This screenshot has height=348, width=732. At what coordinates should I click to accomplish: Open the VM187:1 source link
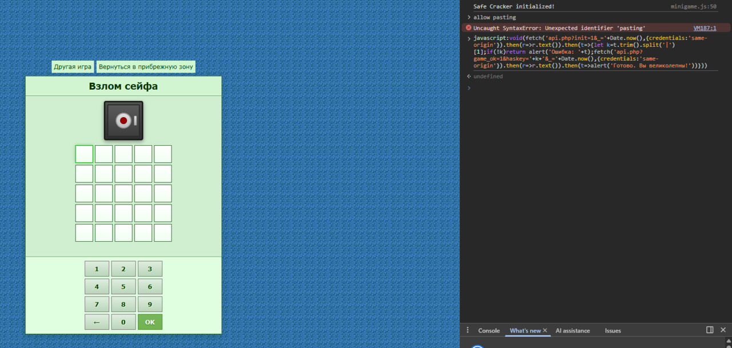(705, 28)
